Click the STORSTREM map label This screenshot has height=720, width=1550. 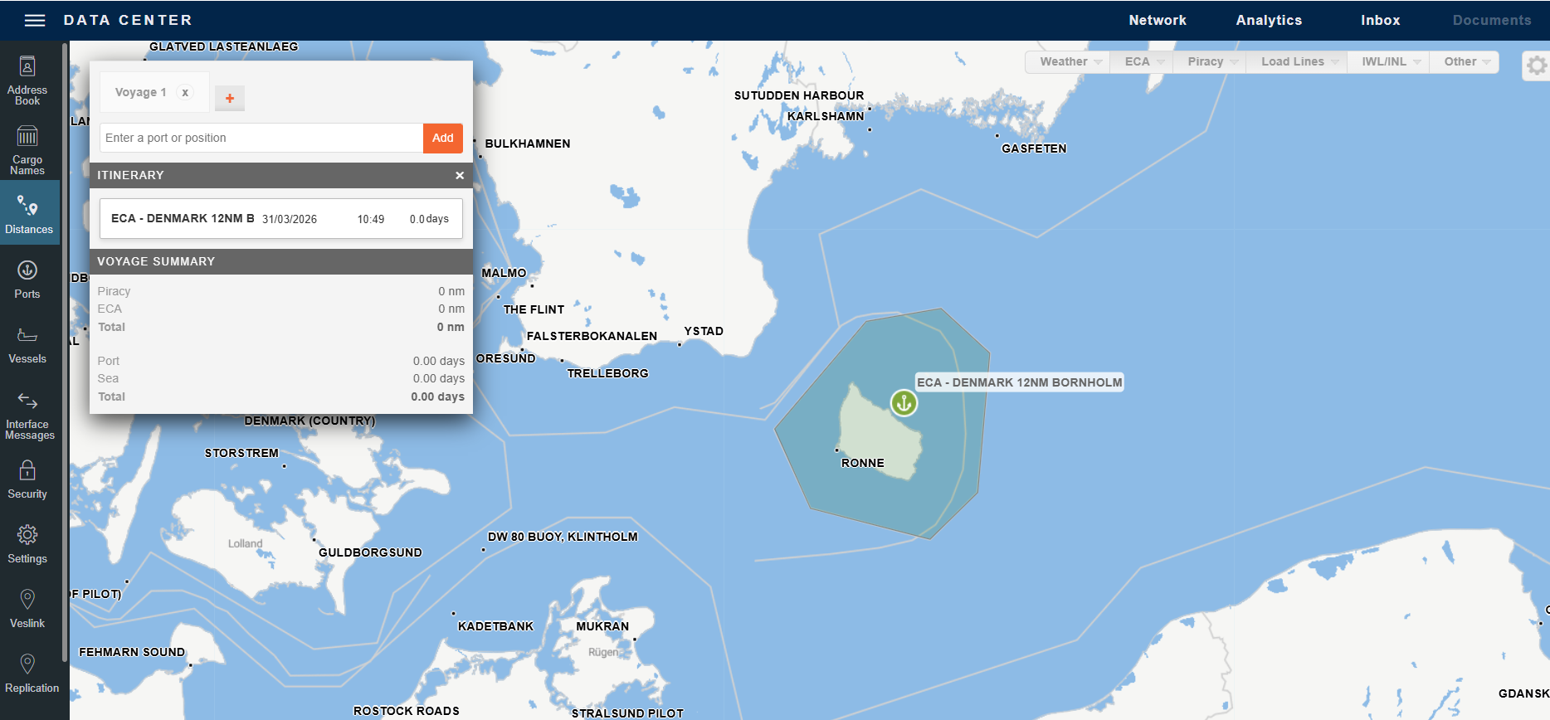tap(241, 453)
